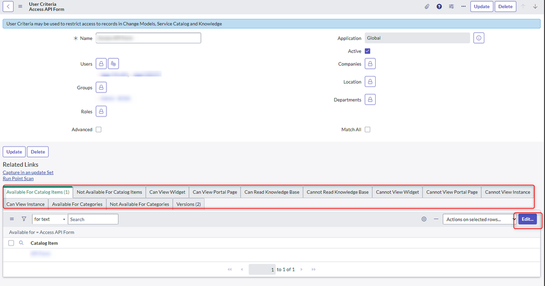This screenshot has height=286, width=545.
Task: Open the Versions (2) tab
Action: (x=188, y=204)
